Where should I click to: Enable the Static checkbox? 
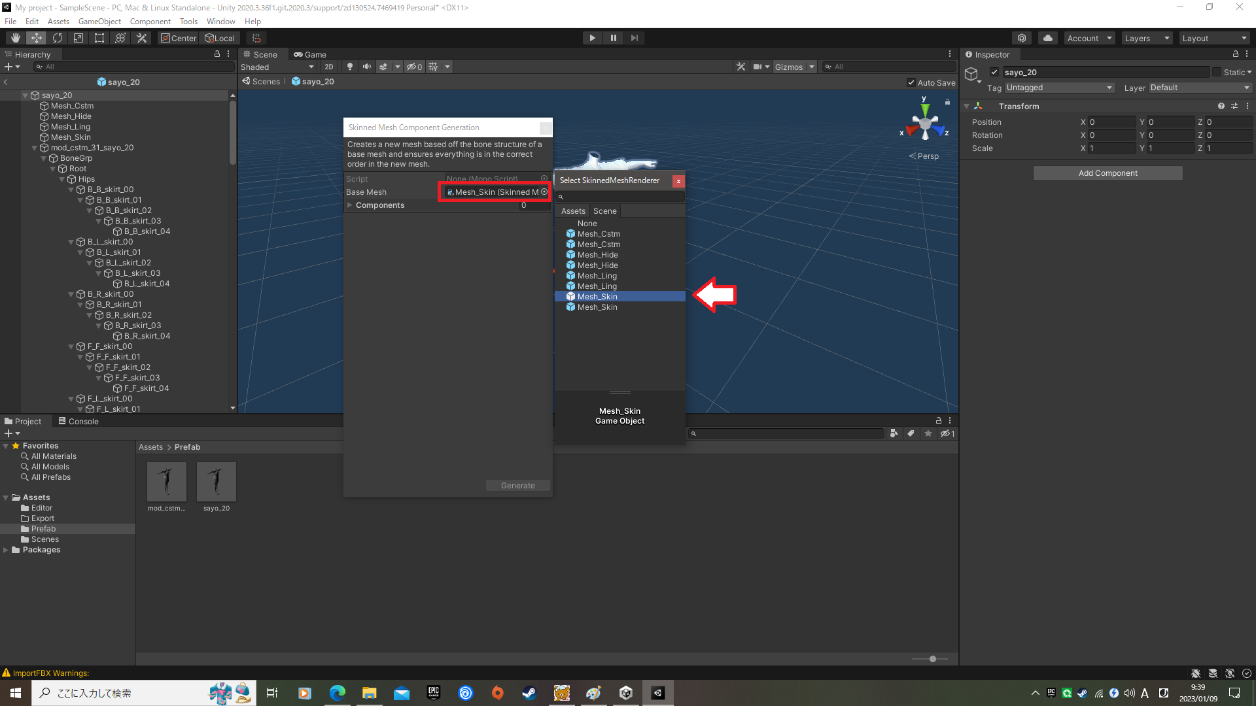[1217, 72]
